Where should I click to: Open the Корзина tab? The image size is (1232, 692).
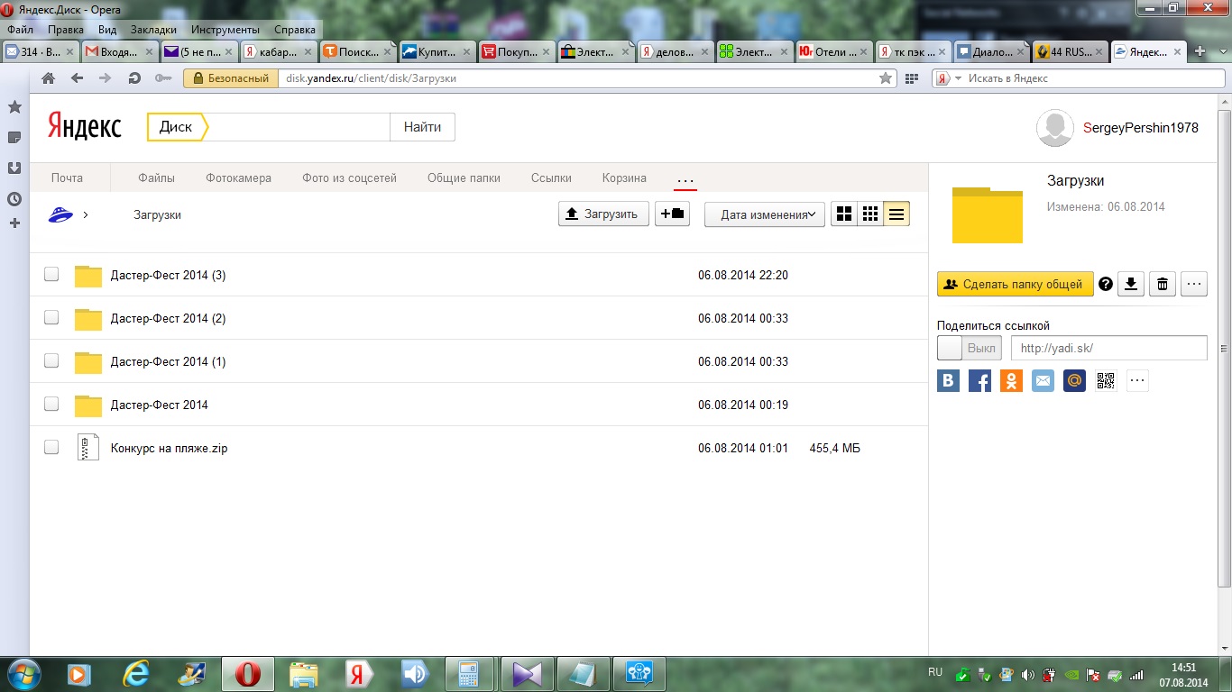[624, 178]
